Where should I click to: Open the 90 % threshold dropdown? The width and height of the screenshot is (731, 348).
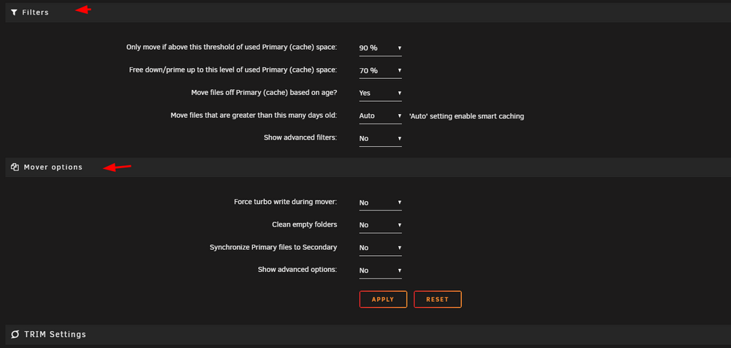380,48
